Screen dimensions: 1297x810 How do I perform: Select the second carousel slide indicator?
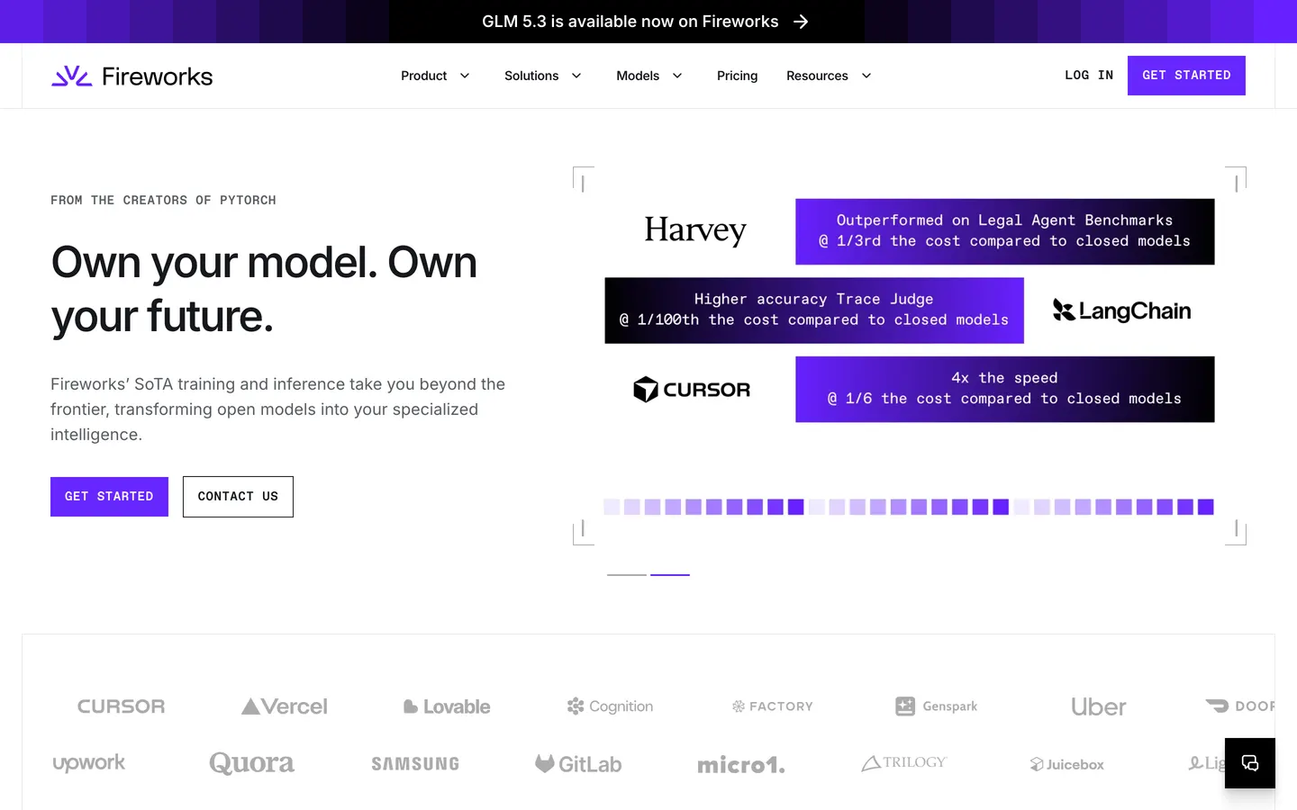tap(670, 574)
